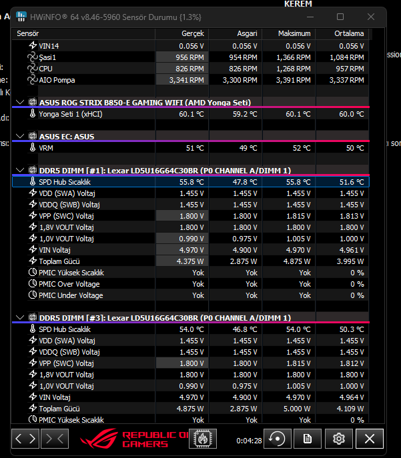Click the Sensör column header
401x458 pixels.
(x=83, y=33)
